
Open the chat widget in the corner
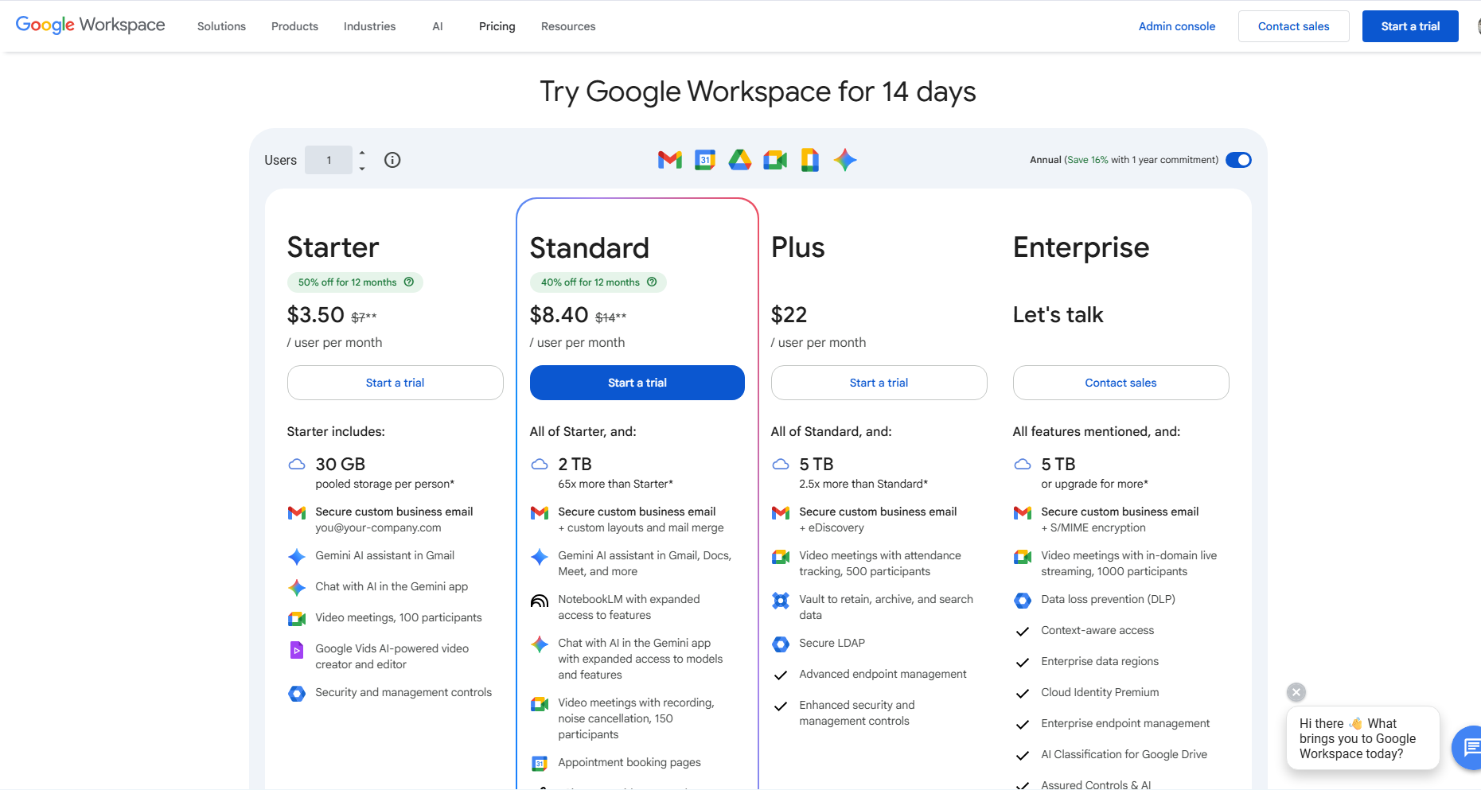point(1469,748)
